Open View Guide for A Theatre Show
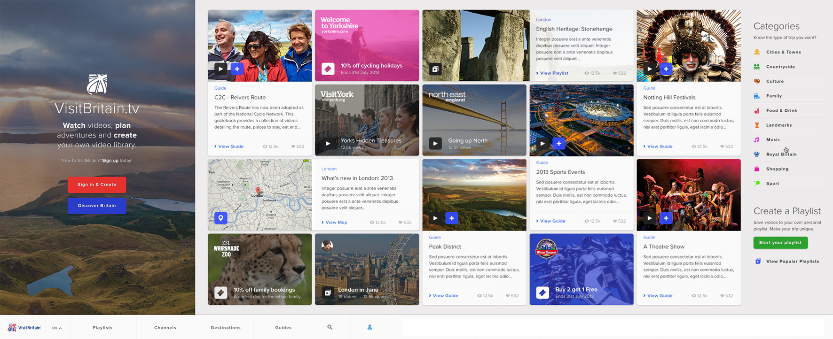The image size is (833, 339). coord(658,296)
